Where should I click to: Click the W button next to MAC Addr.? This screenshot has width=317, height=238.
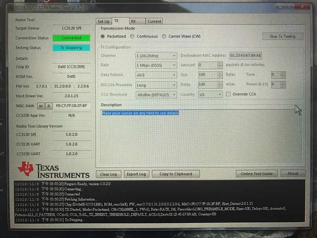coord(41,106)
